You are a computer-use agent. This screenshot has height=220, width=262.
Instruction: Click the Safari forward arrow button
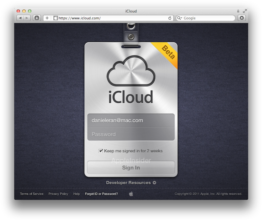pyautogui.click(x=27, y=18)
